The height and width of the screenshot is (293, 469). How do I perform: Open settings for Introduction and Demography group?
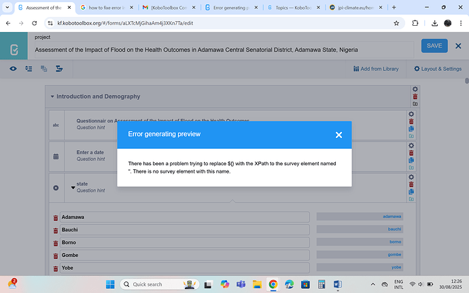(x=415, y=89)
